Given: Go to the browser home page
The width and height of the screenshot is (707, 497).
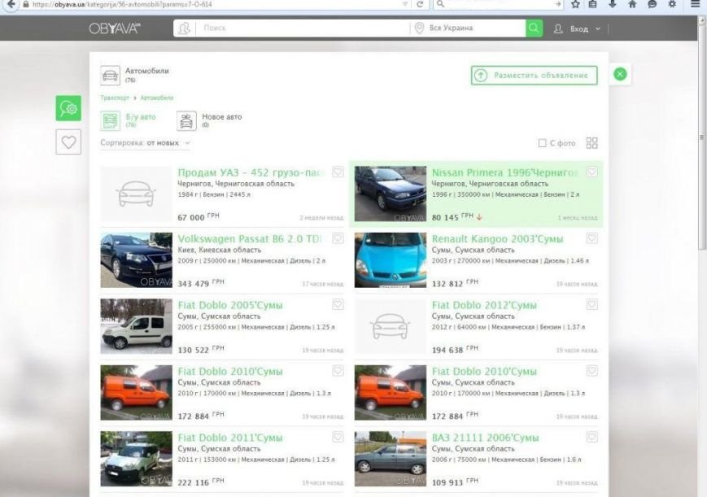Looking at the screenshot, I should point(632,4).
